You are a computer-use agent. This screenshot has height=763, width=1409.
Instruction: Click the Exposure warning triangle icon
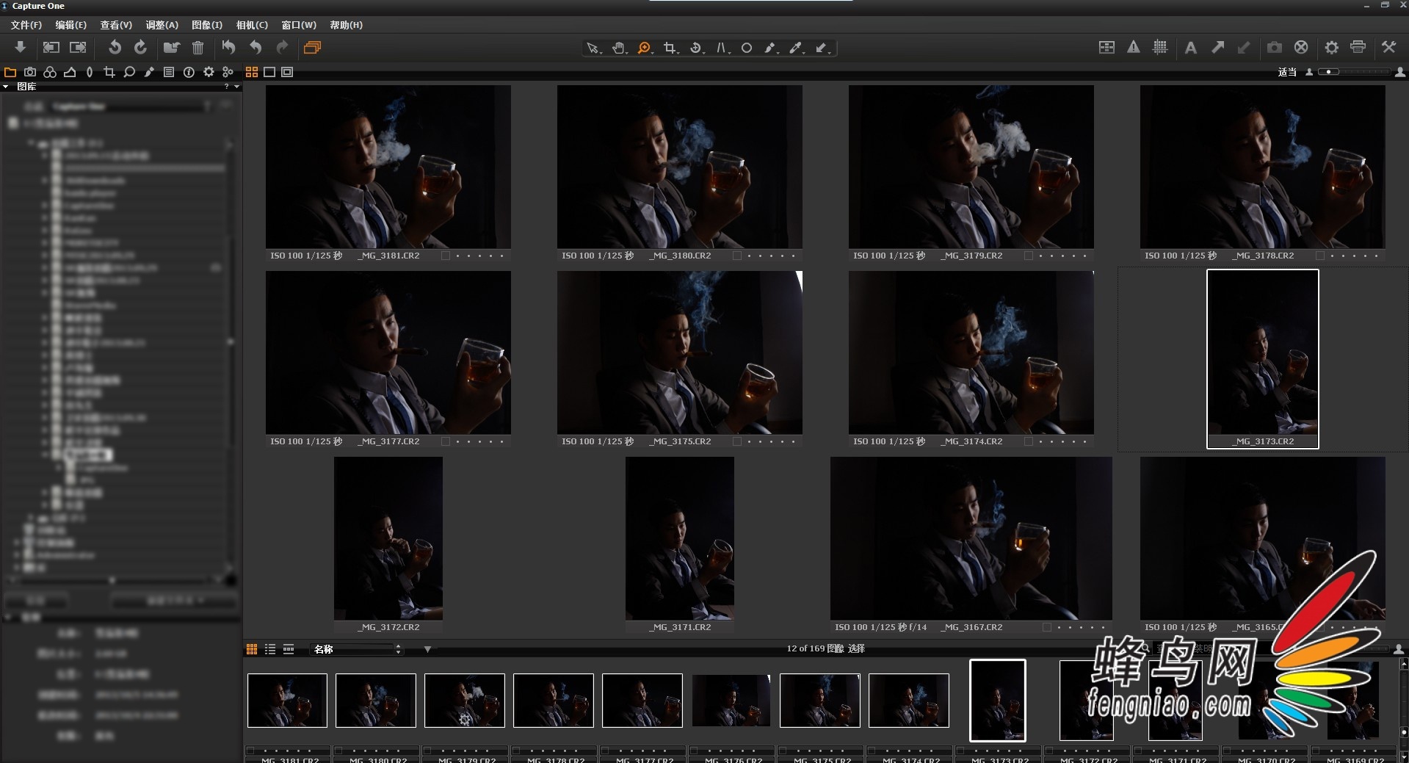click(1134, 47)
